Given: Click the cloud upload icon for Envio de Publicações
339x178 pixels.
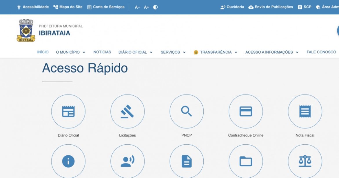Looking at the screenshot, I should point(251,7).
